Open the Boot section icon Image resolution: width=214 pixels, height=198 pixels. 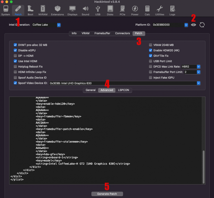[x=30, y=10]
